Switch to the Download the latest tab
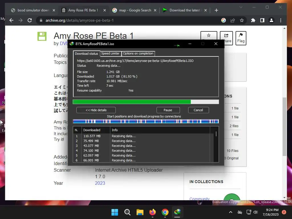Screen dimensions: 292x219 click(185, 10)
